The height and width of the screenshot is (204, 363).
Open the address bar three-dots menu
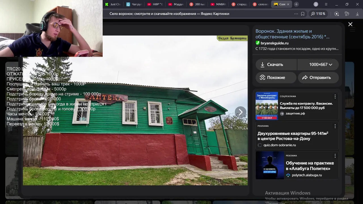(296, 14)
